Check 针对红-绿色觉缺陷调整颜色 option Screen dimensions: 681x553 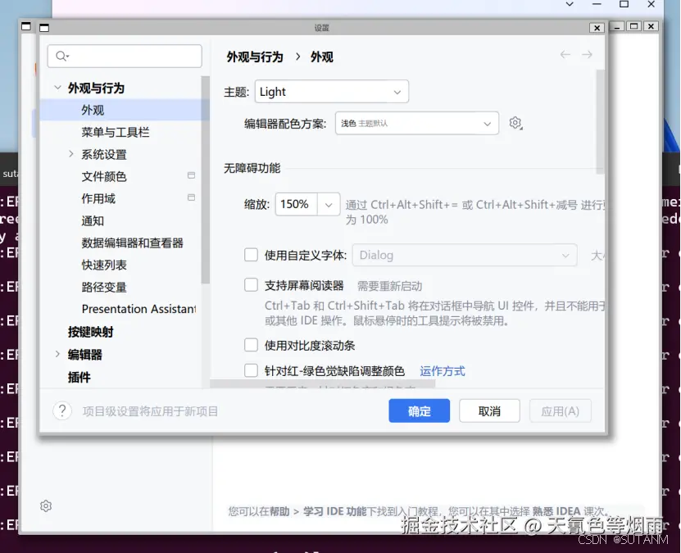pos(251,369)
